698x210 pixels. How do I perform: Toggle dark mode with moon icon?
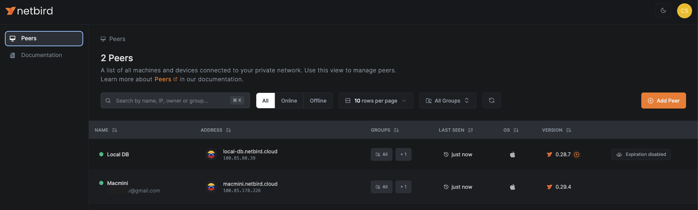click(x=663, y=10)
